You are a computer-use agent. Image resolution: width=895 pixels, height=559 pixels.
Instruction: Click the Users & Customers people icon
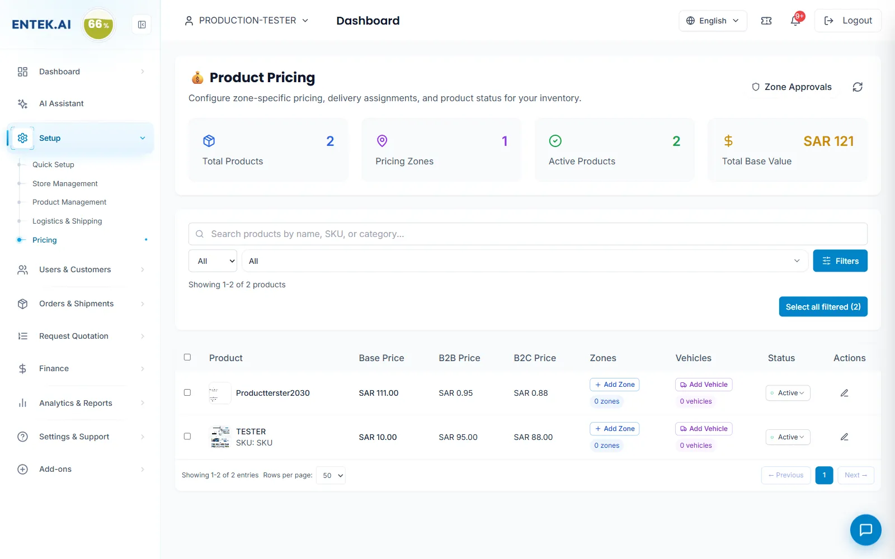tap(22, 269)
